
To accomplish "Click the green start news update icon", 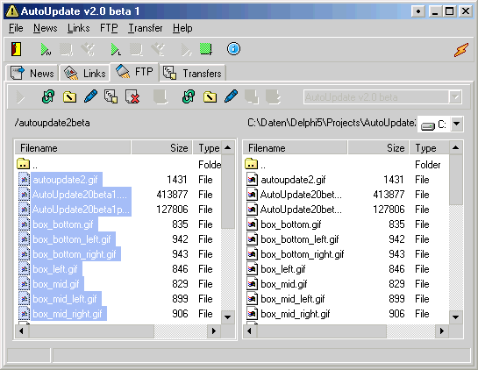I will [x=46, y=49].
